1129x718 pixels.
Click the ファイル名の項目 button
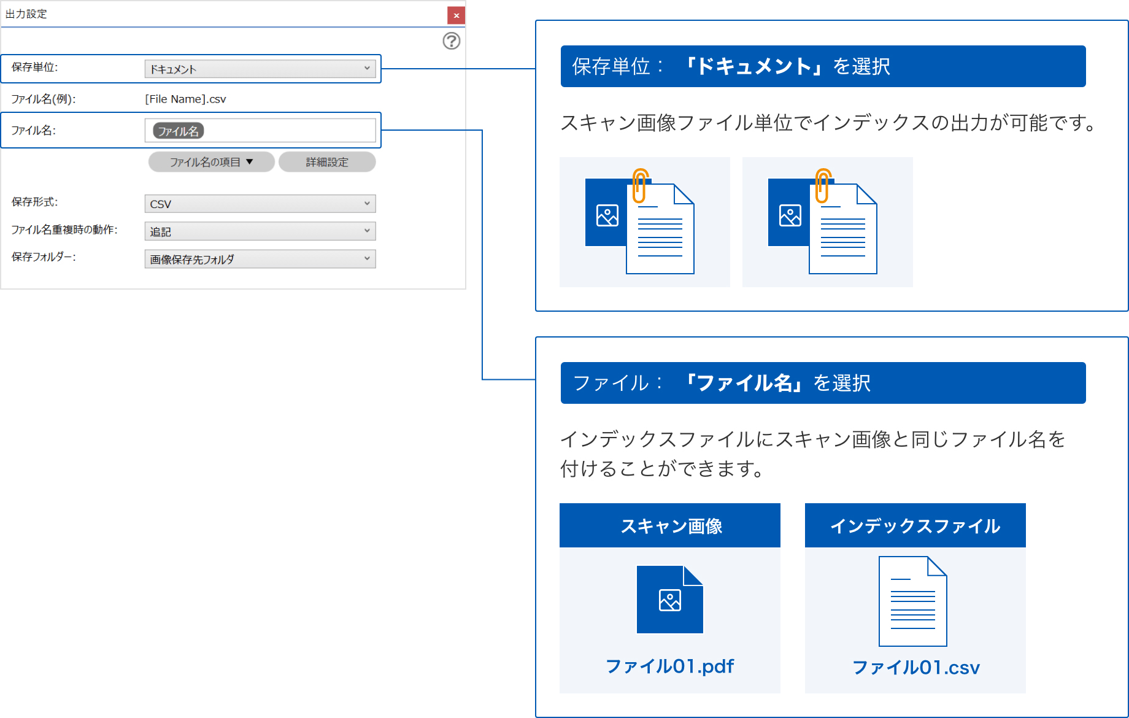[x=211, y=162]
